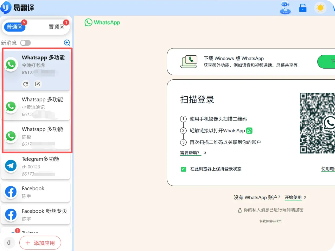Click 使用手机摄像头扫描二维码 step text

pyautogui.click(x=218, y=119)
